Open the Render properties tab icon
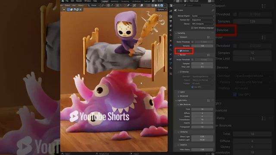 click(171, 17)
